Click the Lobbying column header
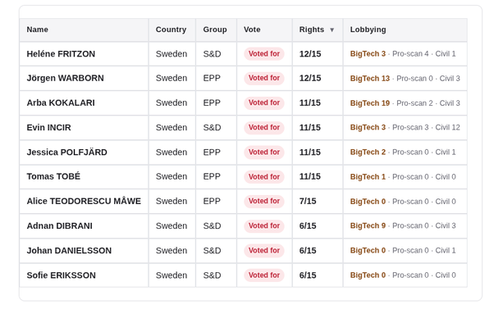This screenshot has height=314, width=494. (368, 30)
